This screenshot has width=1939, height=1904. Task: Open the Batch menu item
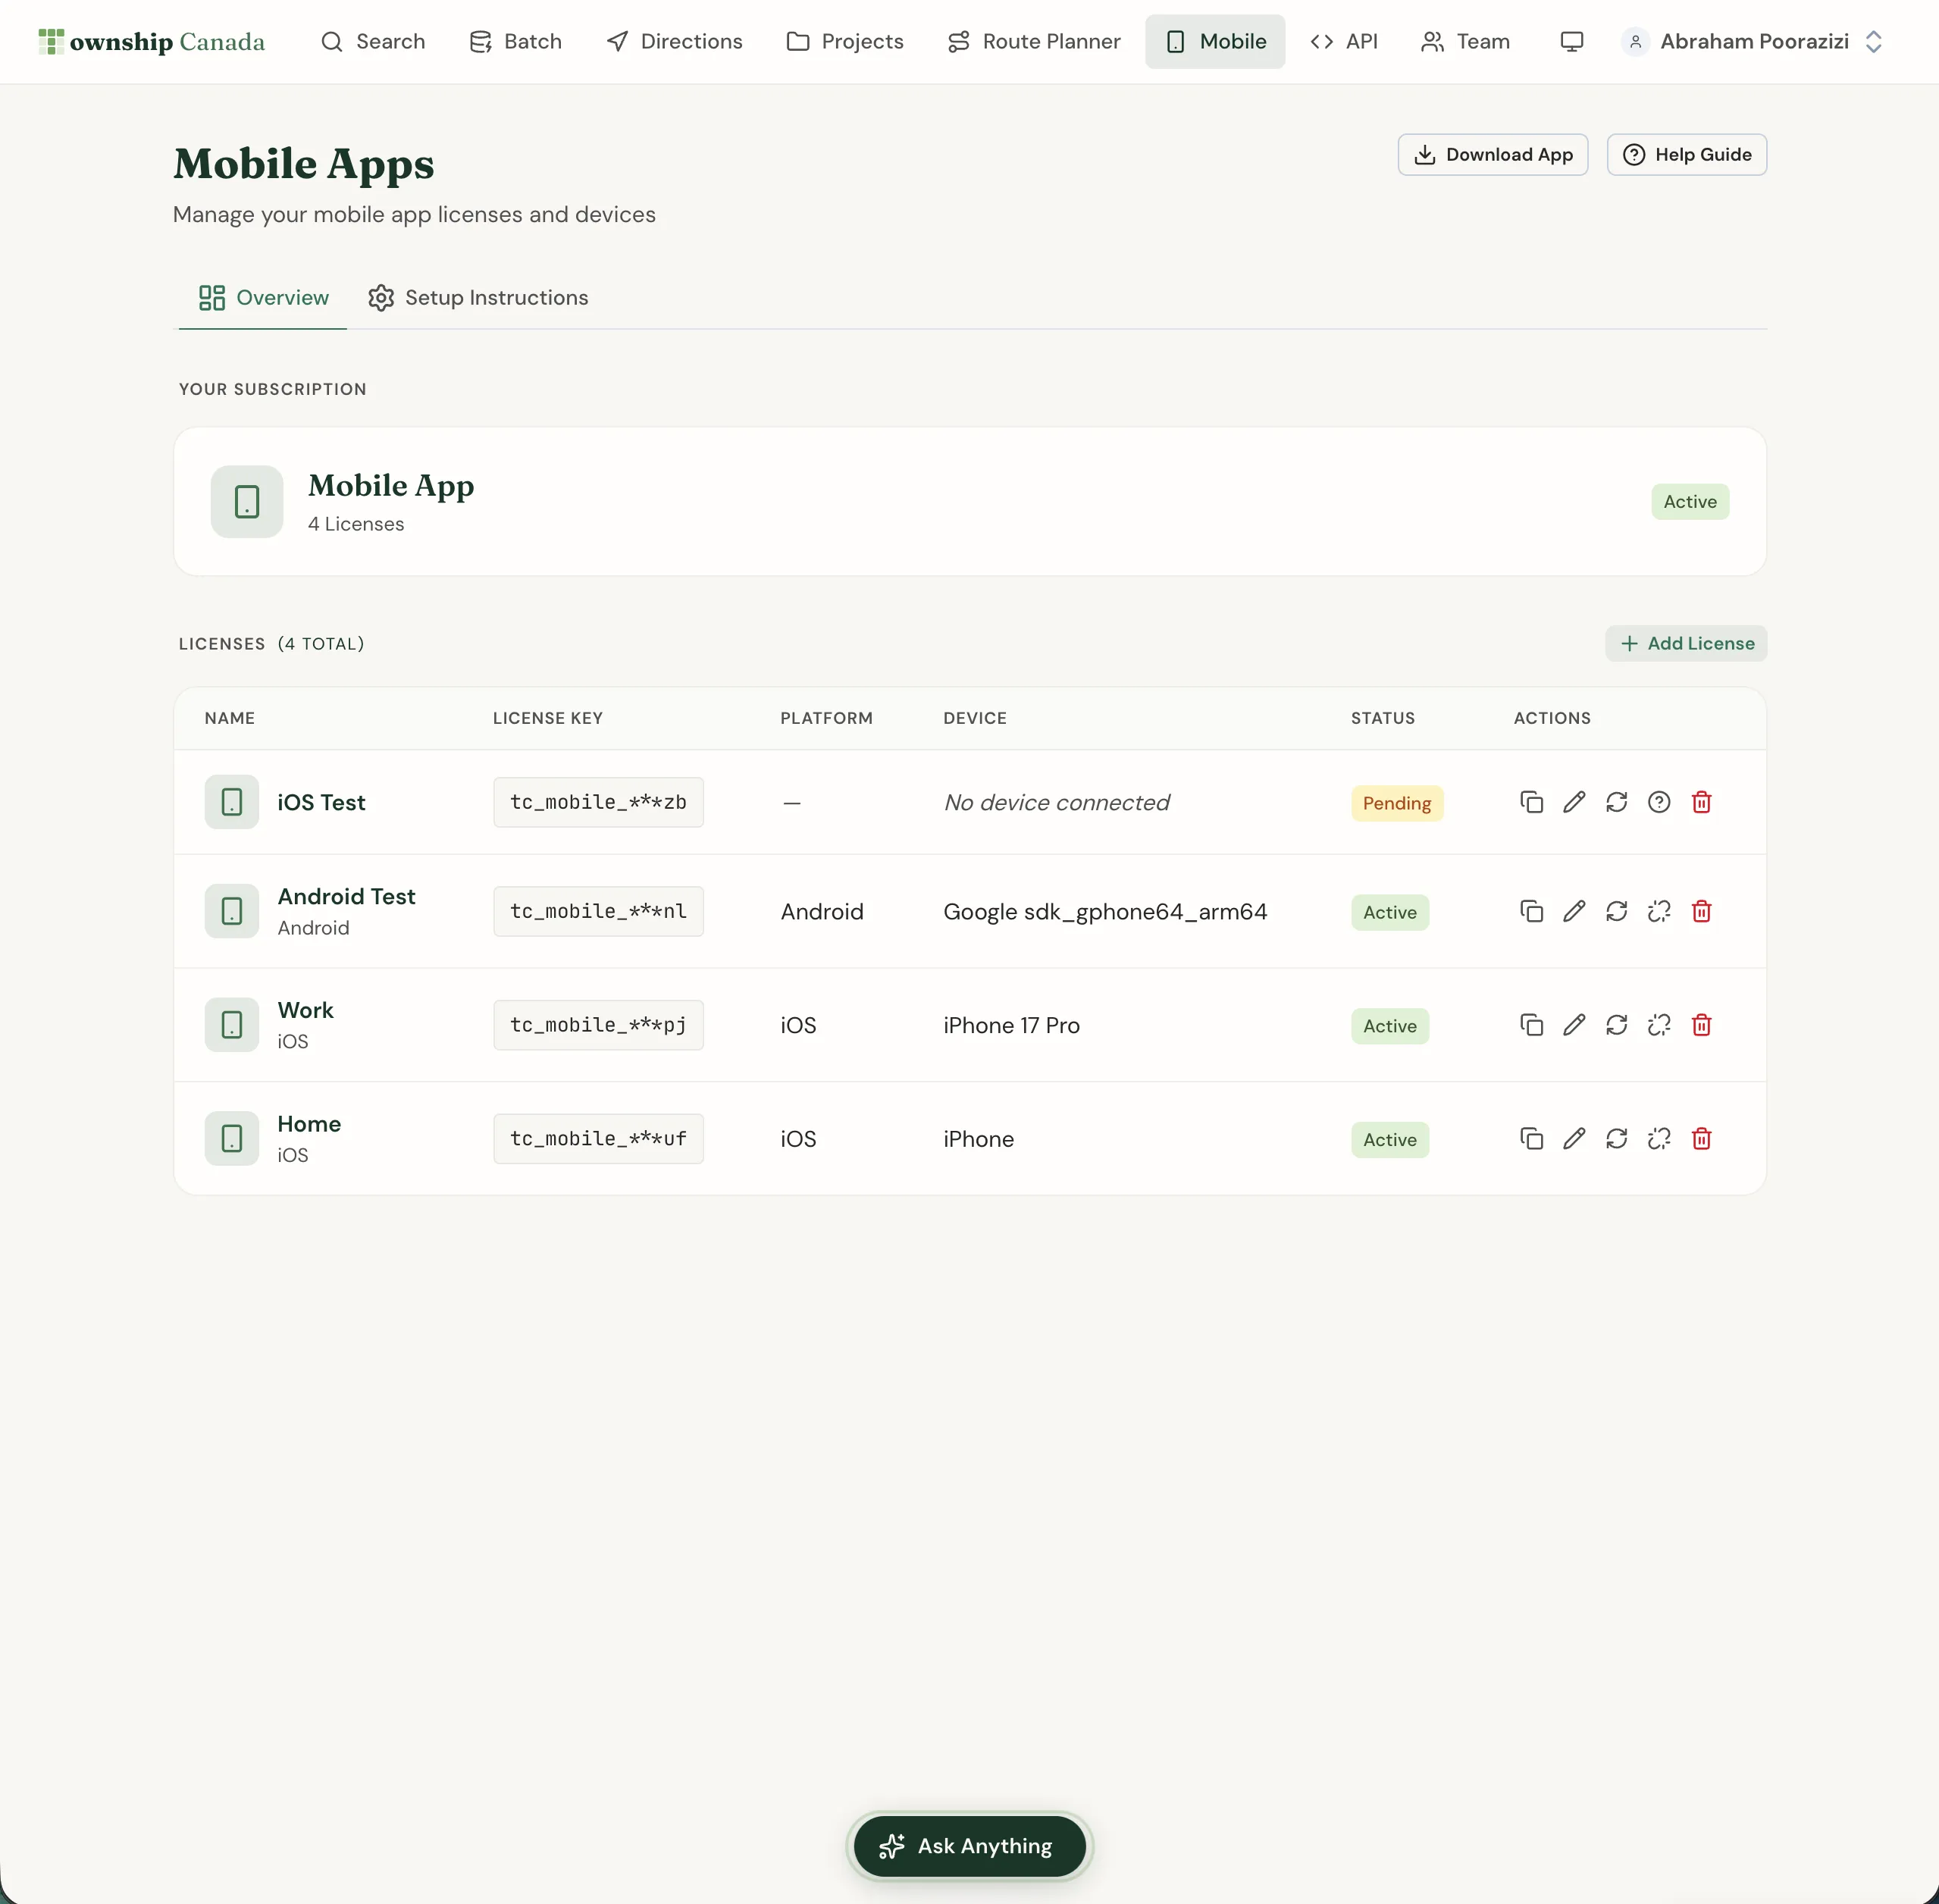(515, 41)
